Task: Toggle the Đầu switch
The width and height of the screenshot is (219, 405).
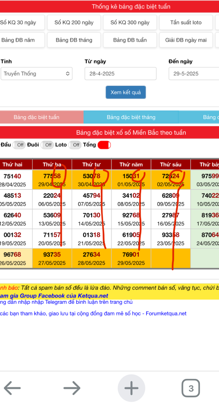Action: click(x=19, y=145)
